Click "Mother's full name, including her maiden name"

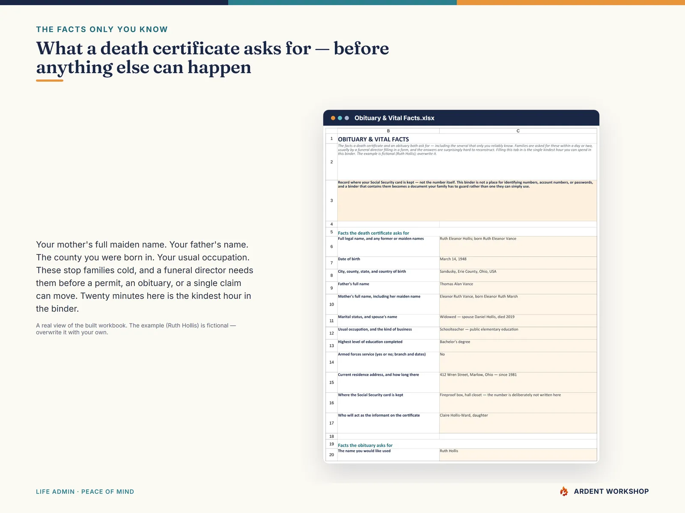[388, 304]
